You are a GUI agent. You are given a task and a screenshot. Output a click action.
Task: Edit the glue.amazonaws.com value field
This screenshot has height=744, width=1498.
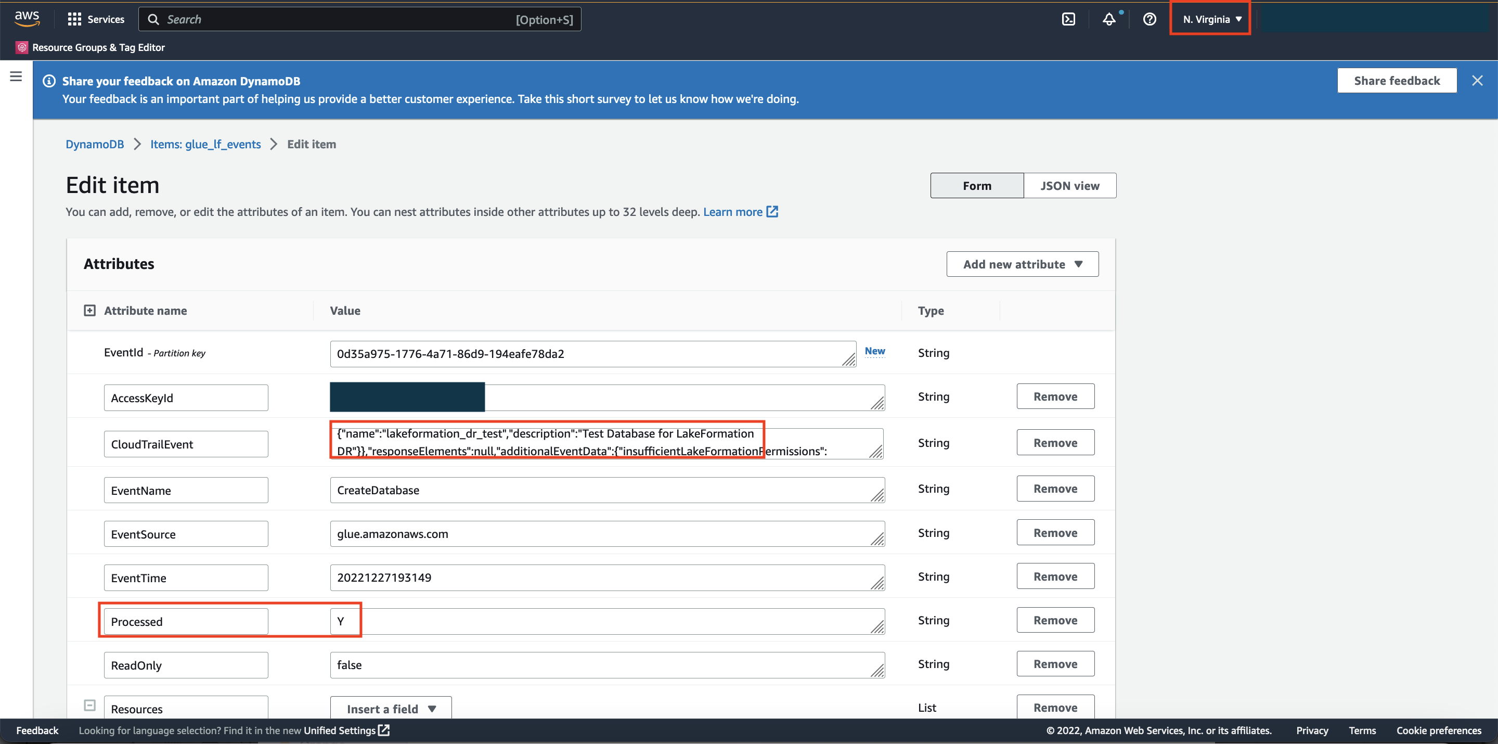click(607, 533)
